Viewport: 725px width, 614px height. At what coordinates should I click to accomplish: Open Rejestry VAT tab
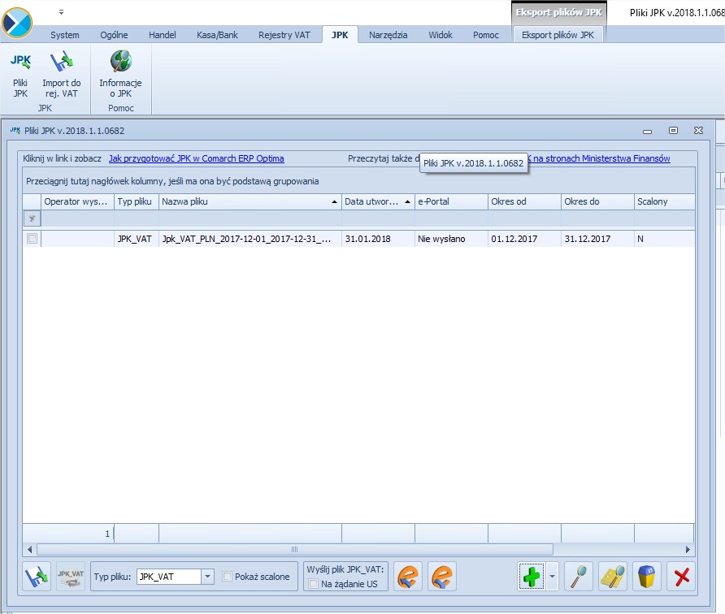point(284,35)
